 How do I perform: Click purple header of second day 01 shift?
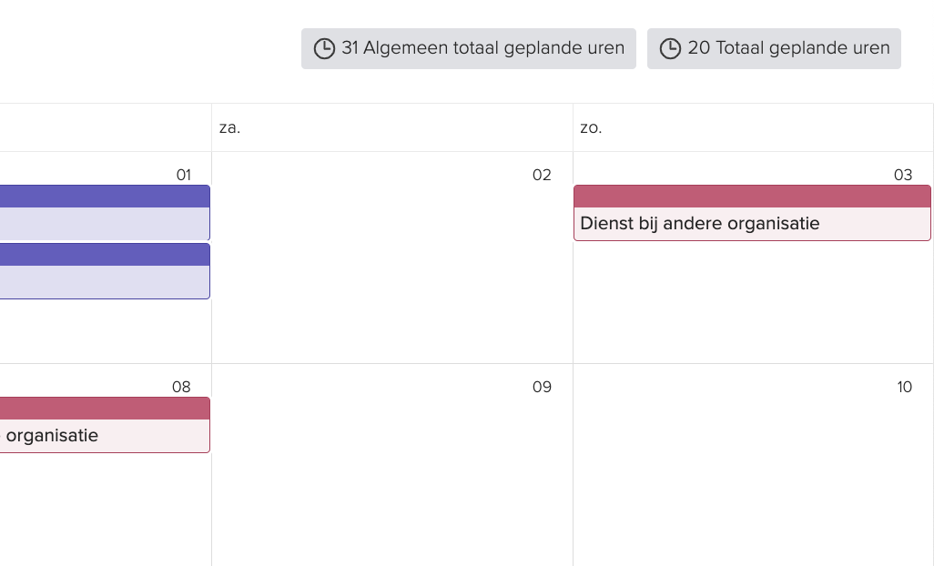[x=105, y=255]
